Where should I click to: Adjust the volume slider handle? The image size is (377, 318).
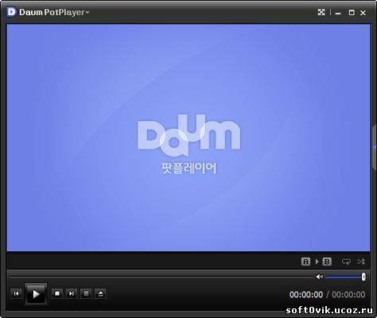(x=363, y=277)
